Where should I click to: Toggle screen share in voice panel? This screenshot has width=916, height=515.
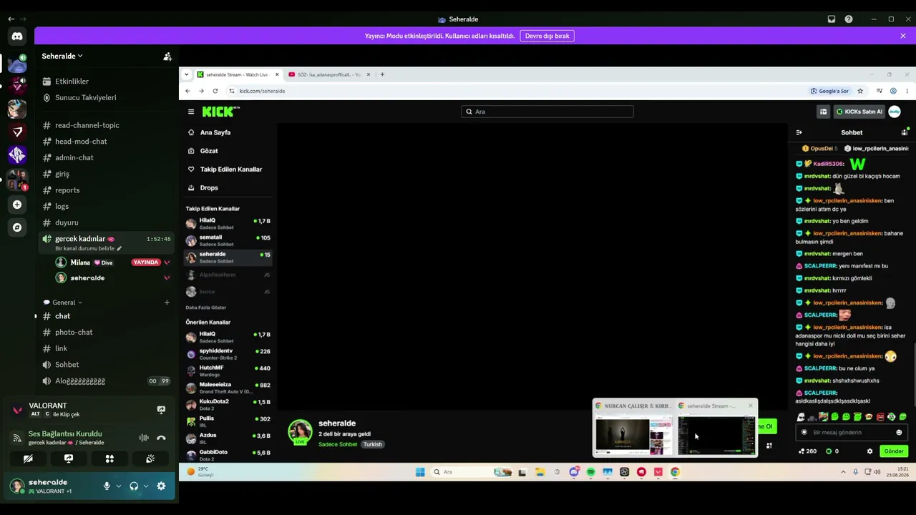pyautogui.click(x=69, y=459)
